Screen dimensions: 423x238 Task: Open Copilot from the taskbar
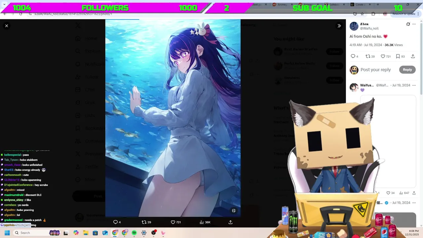76,233
